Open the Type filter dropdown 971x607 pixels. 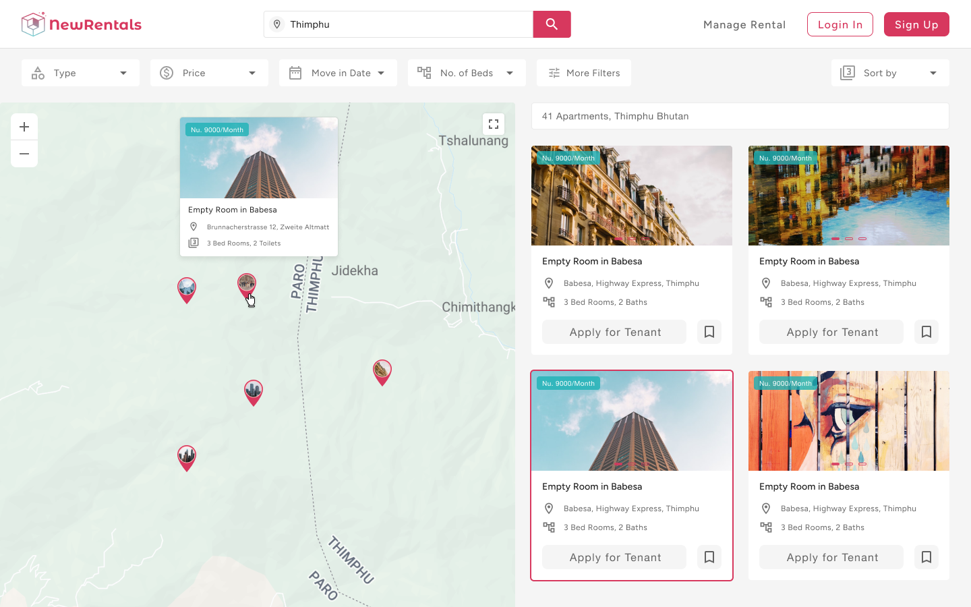coord(80,72)
